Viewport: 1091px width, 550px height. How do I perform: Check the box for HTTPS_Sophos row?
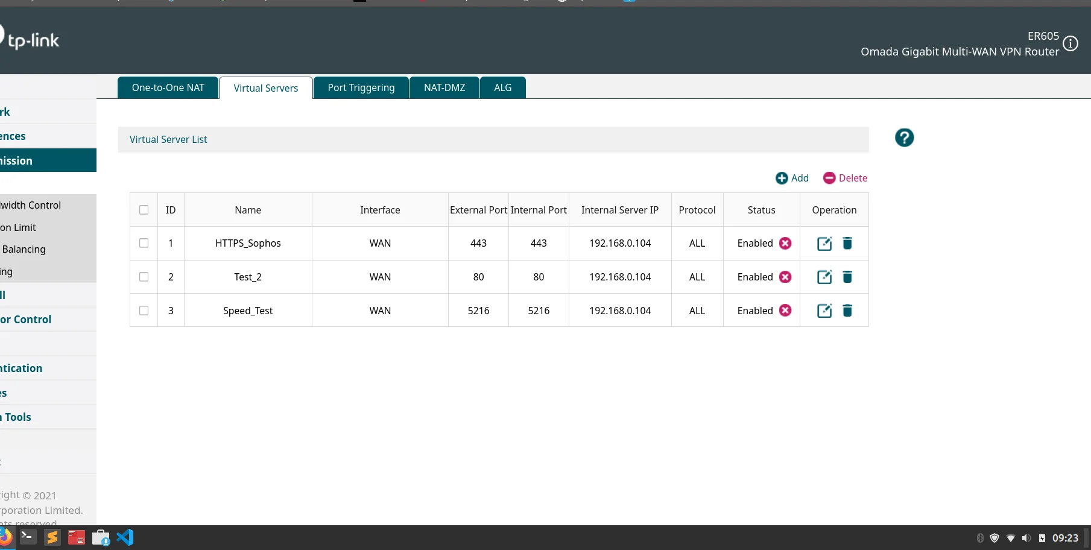point(144,243)
